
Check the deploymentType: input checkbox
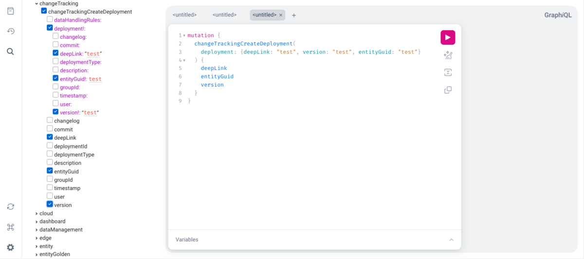[x=55, y=61]
